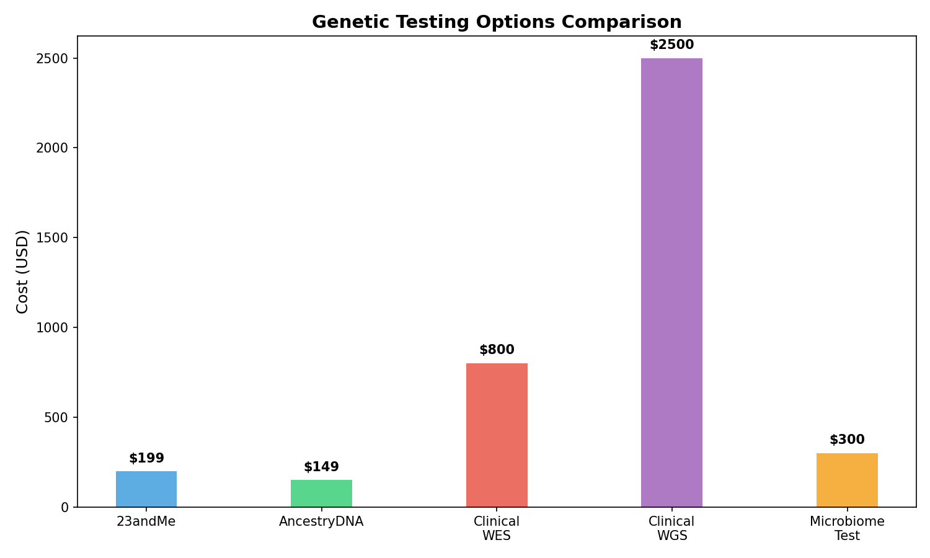This screenshot has height=558, width=930.
Task: Select the $2500 value label
Action: 671,45
